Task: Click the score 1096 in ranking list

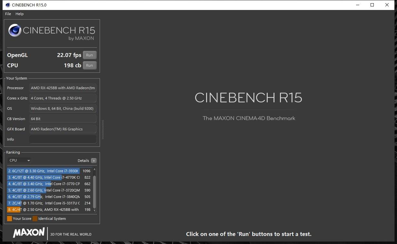Action: tap(86, 171)
